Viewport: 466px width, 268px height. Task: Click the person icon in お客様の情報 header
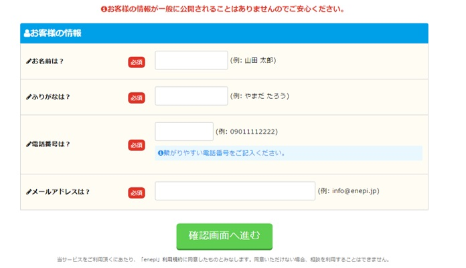[27, 33]
